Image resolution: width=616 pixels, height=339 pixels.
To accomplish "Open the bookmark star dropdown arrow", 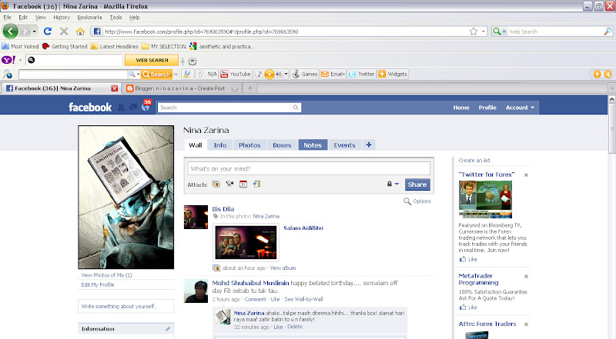I will pyautogui.click(x=484, y=32).
